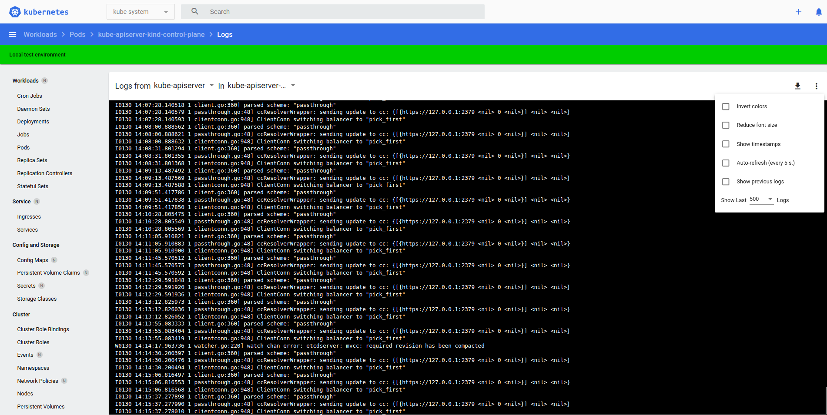Click the Kubernetes logo

coord(15,12)
